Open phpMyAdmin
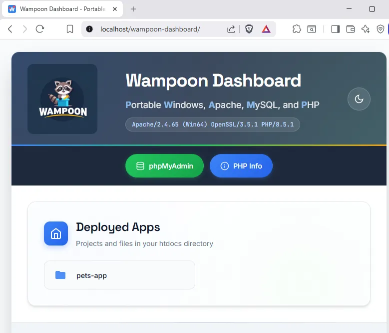 pyautogui.click(x=164, y=165)
